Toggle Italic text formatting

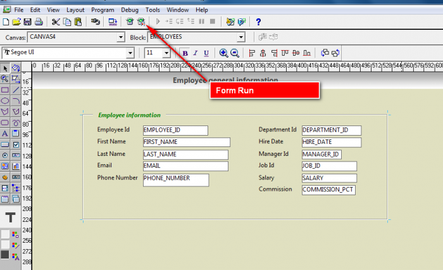coord(196,53)
